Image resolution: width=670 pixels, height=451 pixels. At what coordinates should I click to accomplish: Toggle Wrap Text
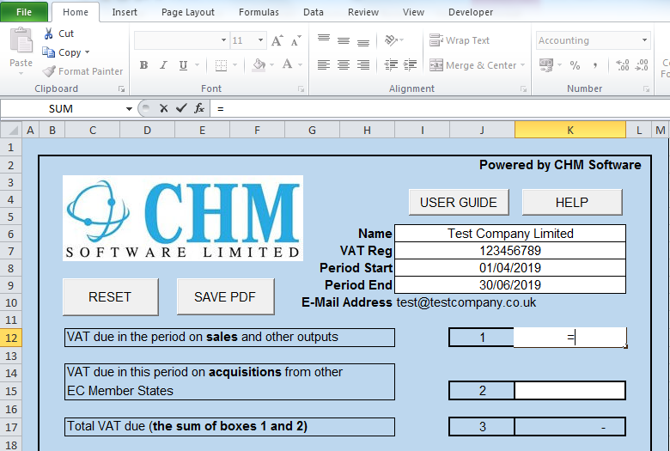point(460,40)
